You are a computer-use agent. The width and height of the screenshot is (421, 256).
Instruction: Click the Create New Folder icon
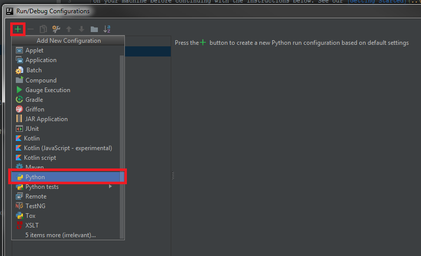tap(94, 29)
